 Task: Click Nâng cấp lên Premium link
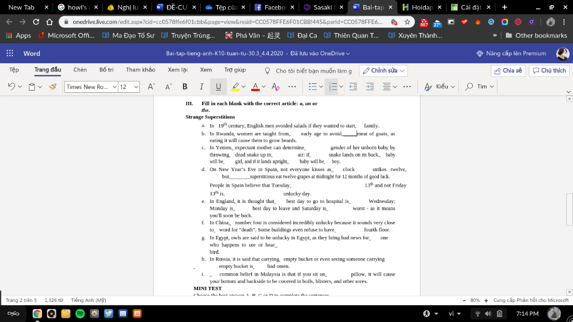click(x=511, y=53)
